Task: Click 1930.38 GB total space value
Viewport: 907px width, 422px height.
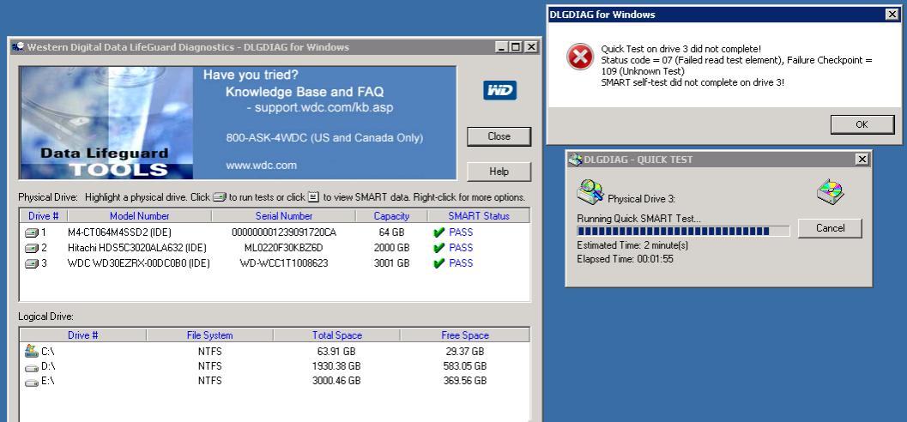Action: pos(336,366)
